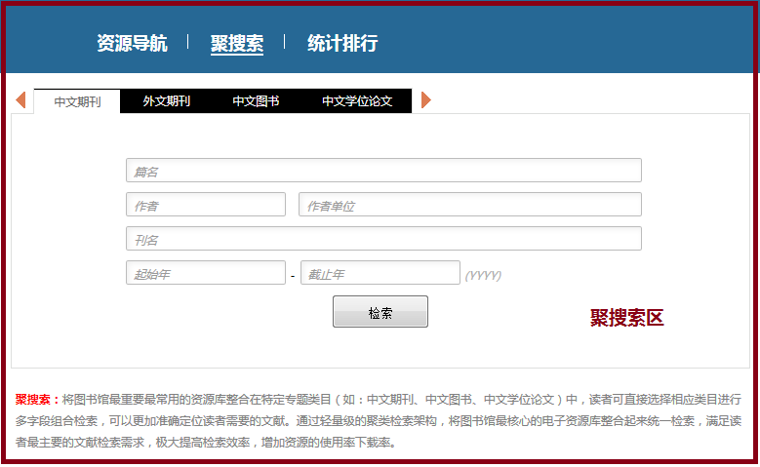Screen dimensions: 760x467
Task: Click the (YYYY) format hint text
Action: tap(483, 275)
